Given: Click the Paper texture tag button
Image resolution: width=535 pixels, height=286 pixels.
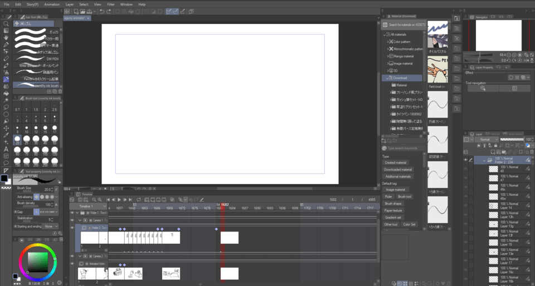Looking at the screenshot, I should click(x=393, y=211).
